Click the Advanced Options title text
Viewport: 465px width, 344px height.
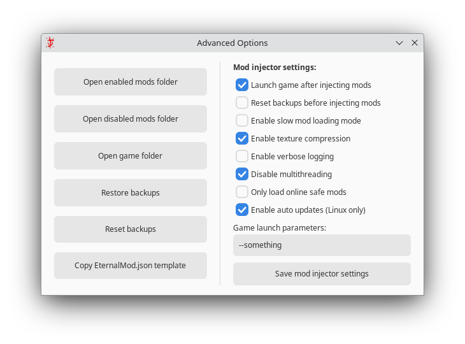coord(232,43)
